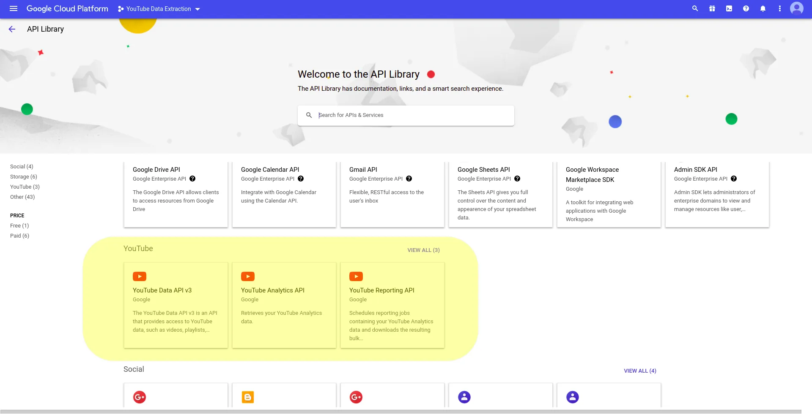Click the magnifier icon in the search box
The width and height of the screenshot is (812, 414).
309,115
